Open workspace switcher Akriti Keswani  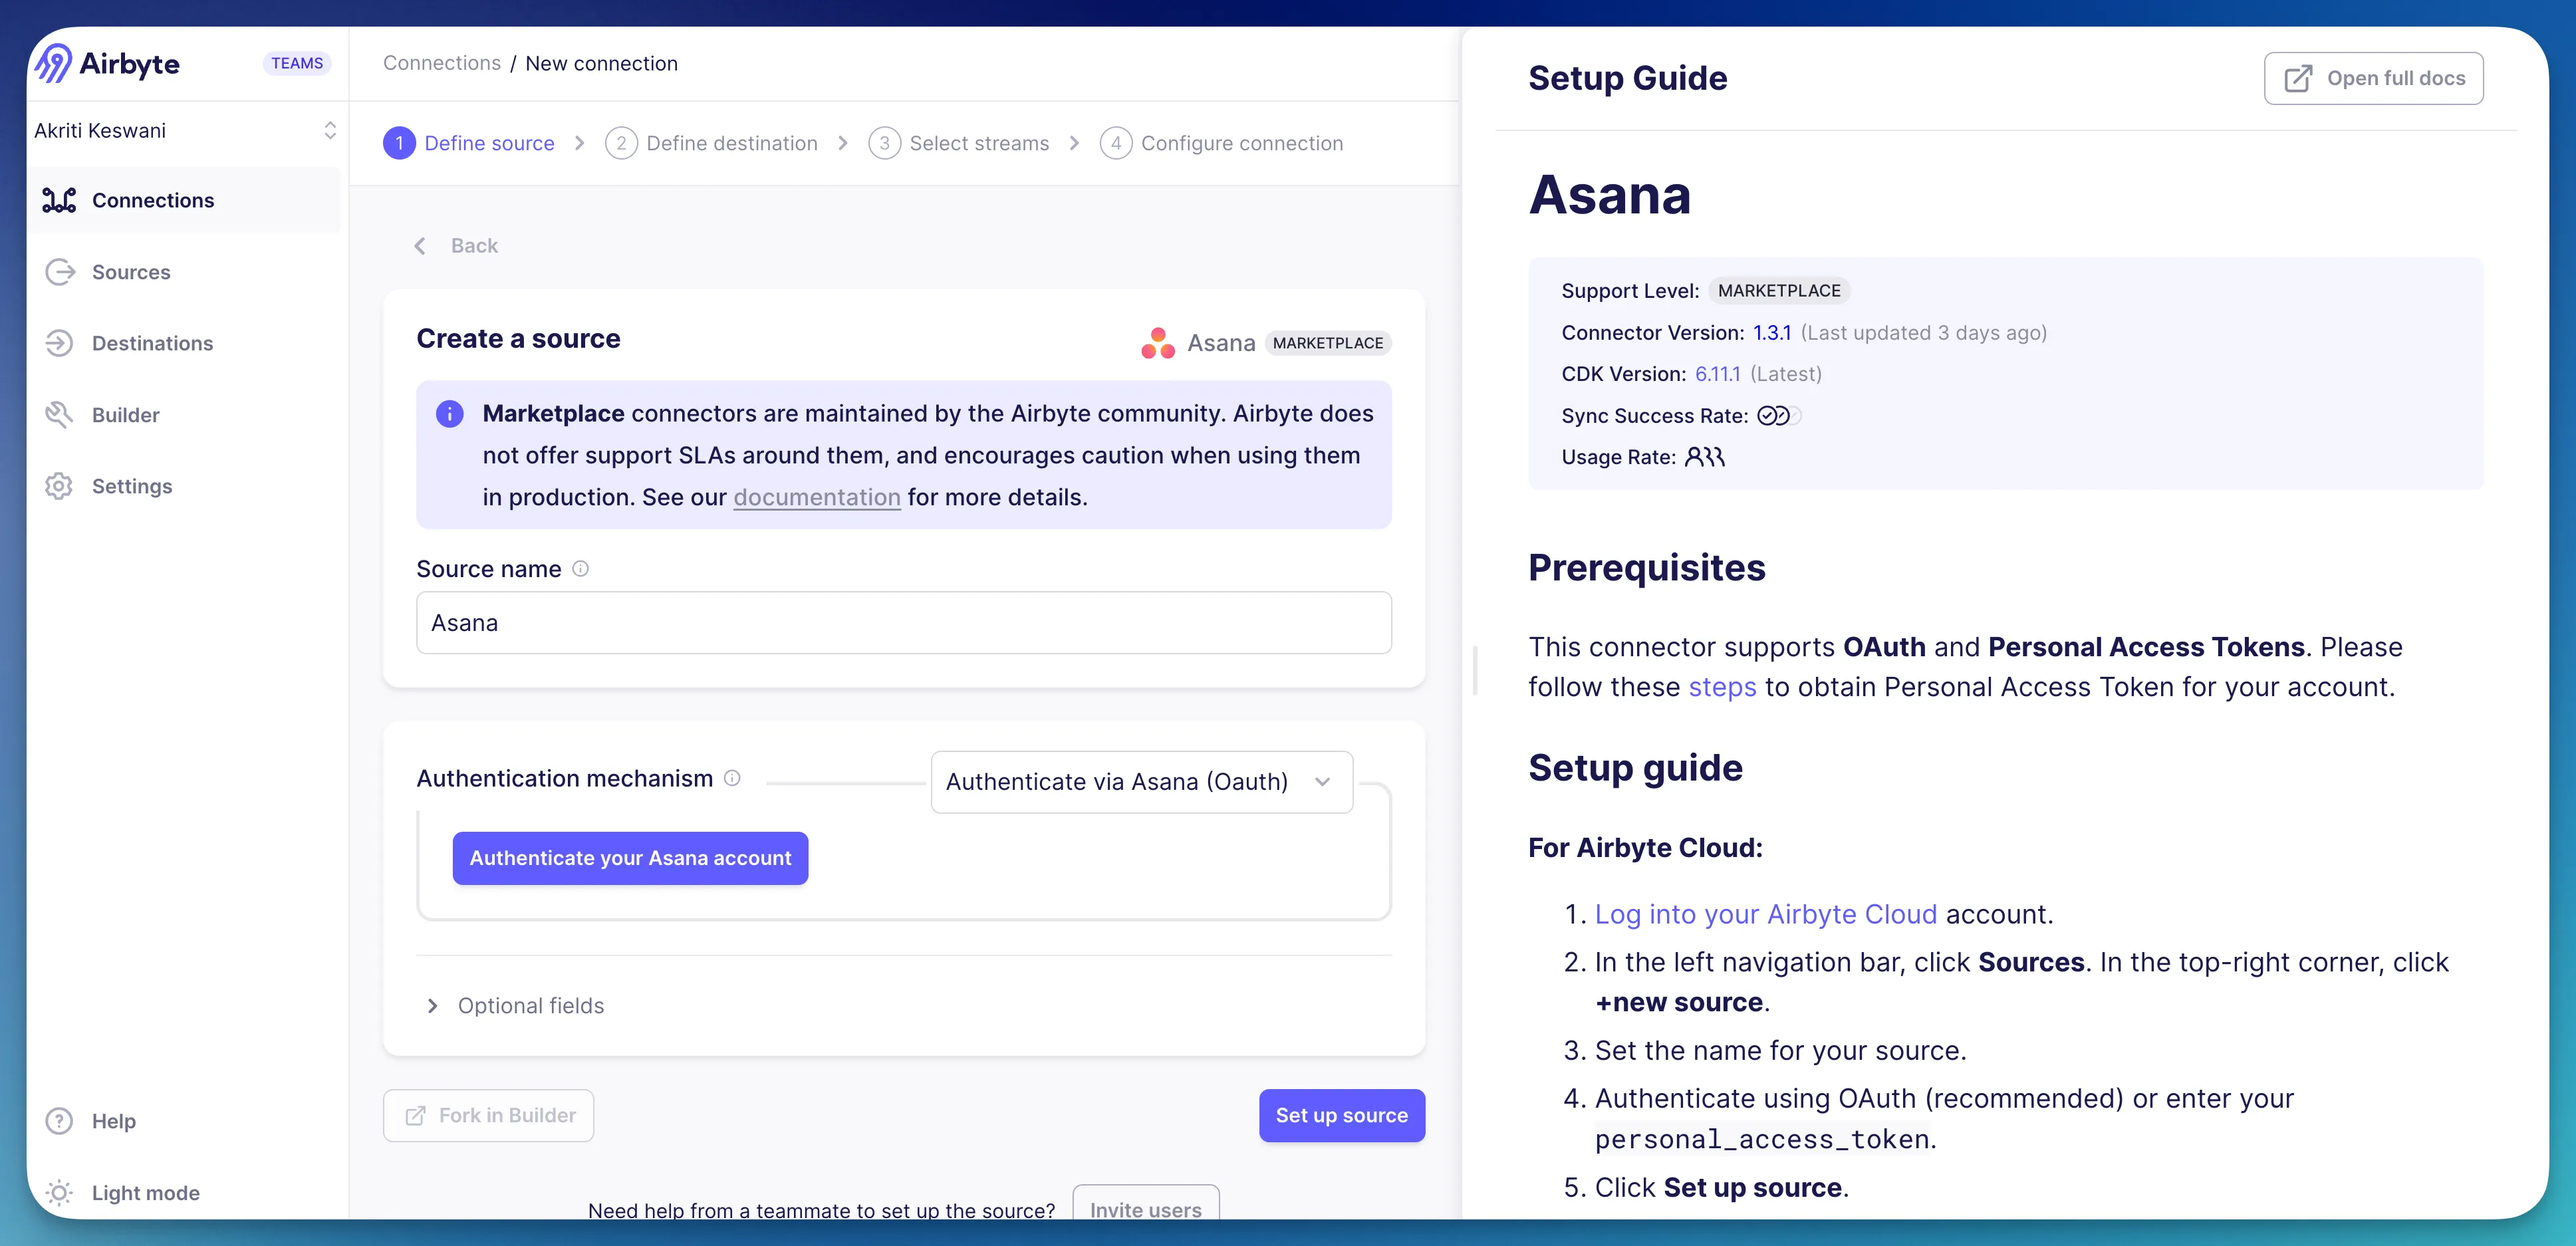[x=186, y=131]
